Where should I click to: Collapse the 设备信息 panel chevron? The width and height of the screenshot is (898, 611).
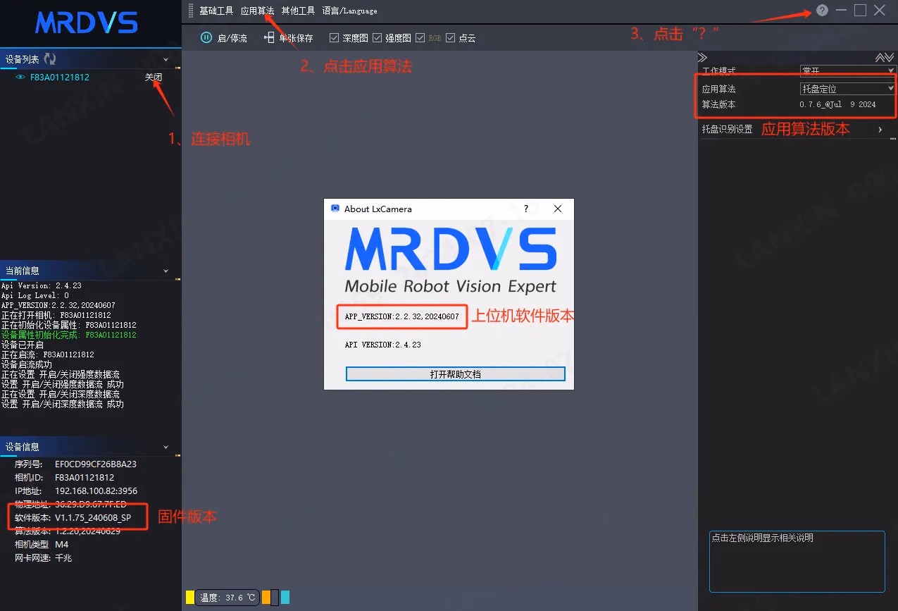pyautogui.click(x=166, y=447)
